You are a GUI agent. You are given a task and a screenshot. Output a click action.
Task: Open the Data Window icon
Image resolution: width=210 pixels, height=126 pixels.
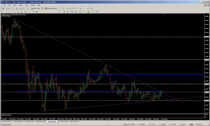(17, 8)
